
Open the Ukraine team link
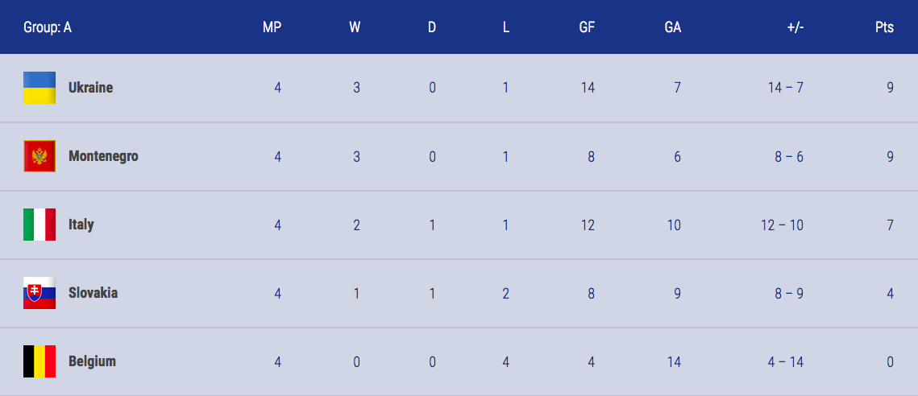pos(91,88)
